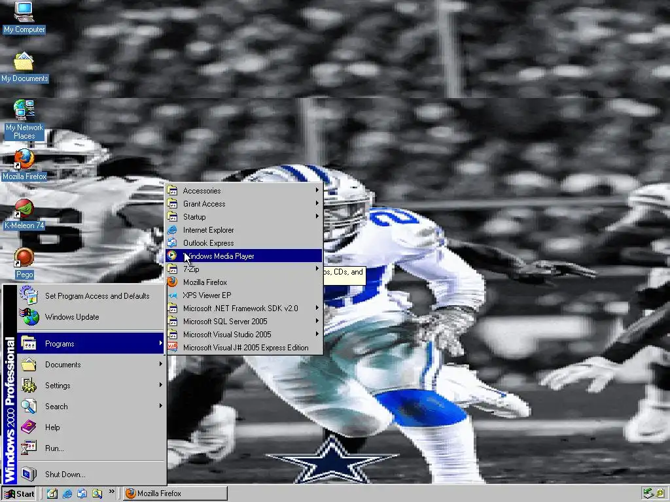This screenshot has width=670, height=502.
Task: Expand Microsoft .NET Framework SDK v2.0 folder
Action: 244,309
